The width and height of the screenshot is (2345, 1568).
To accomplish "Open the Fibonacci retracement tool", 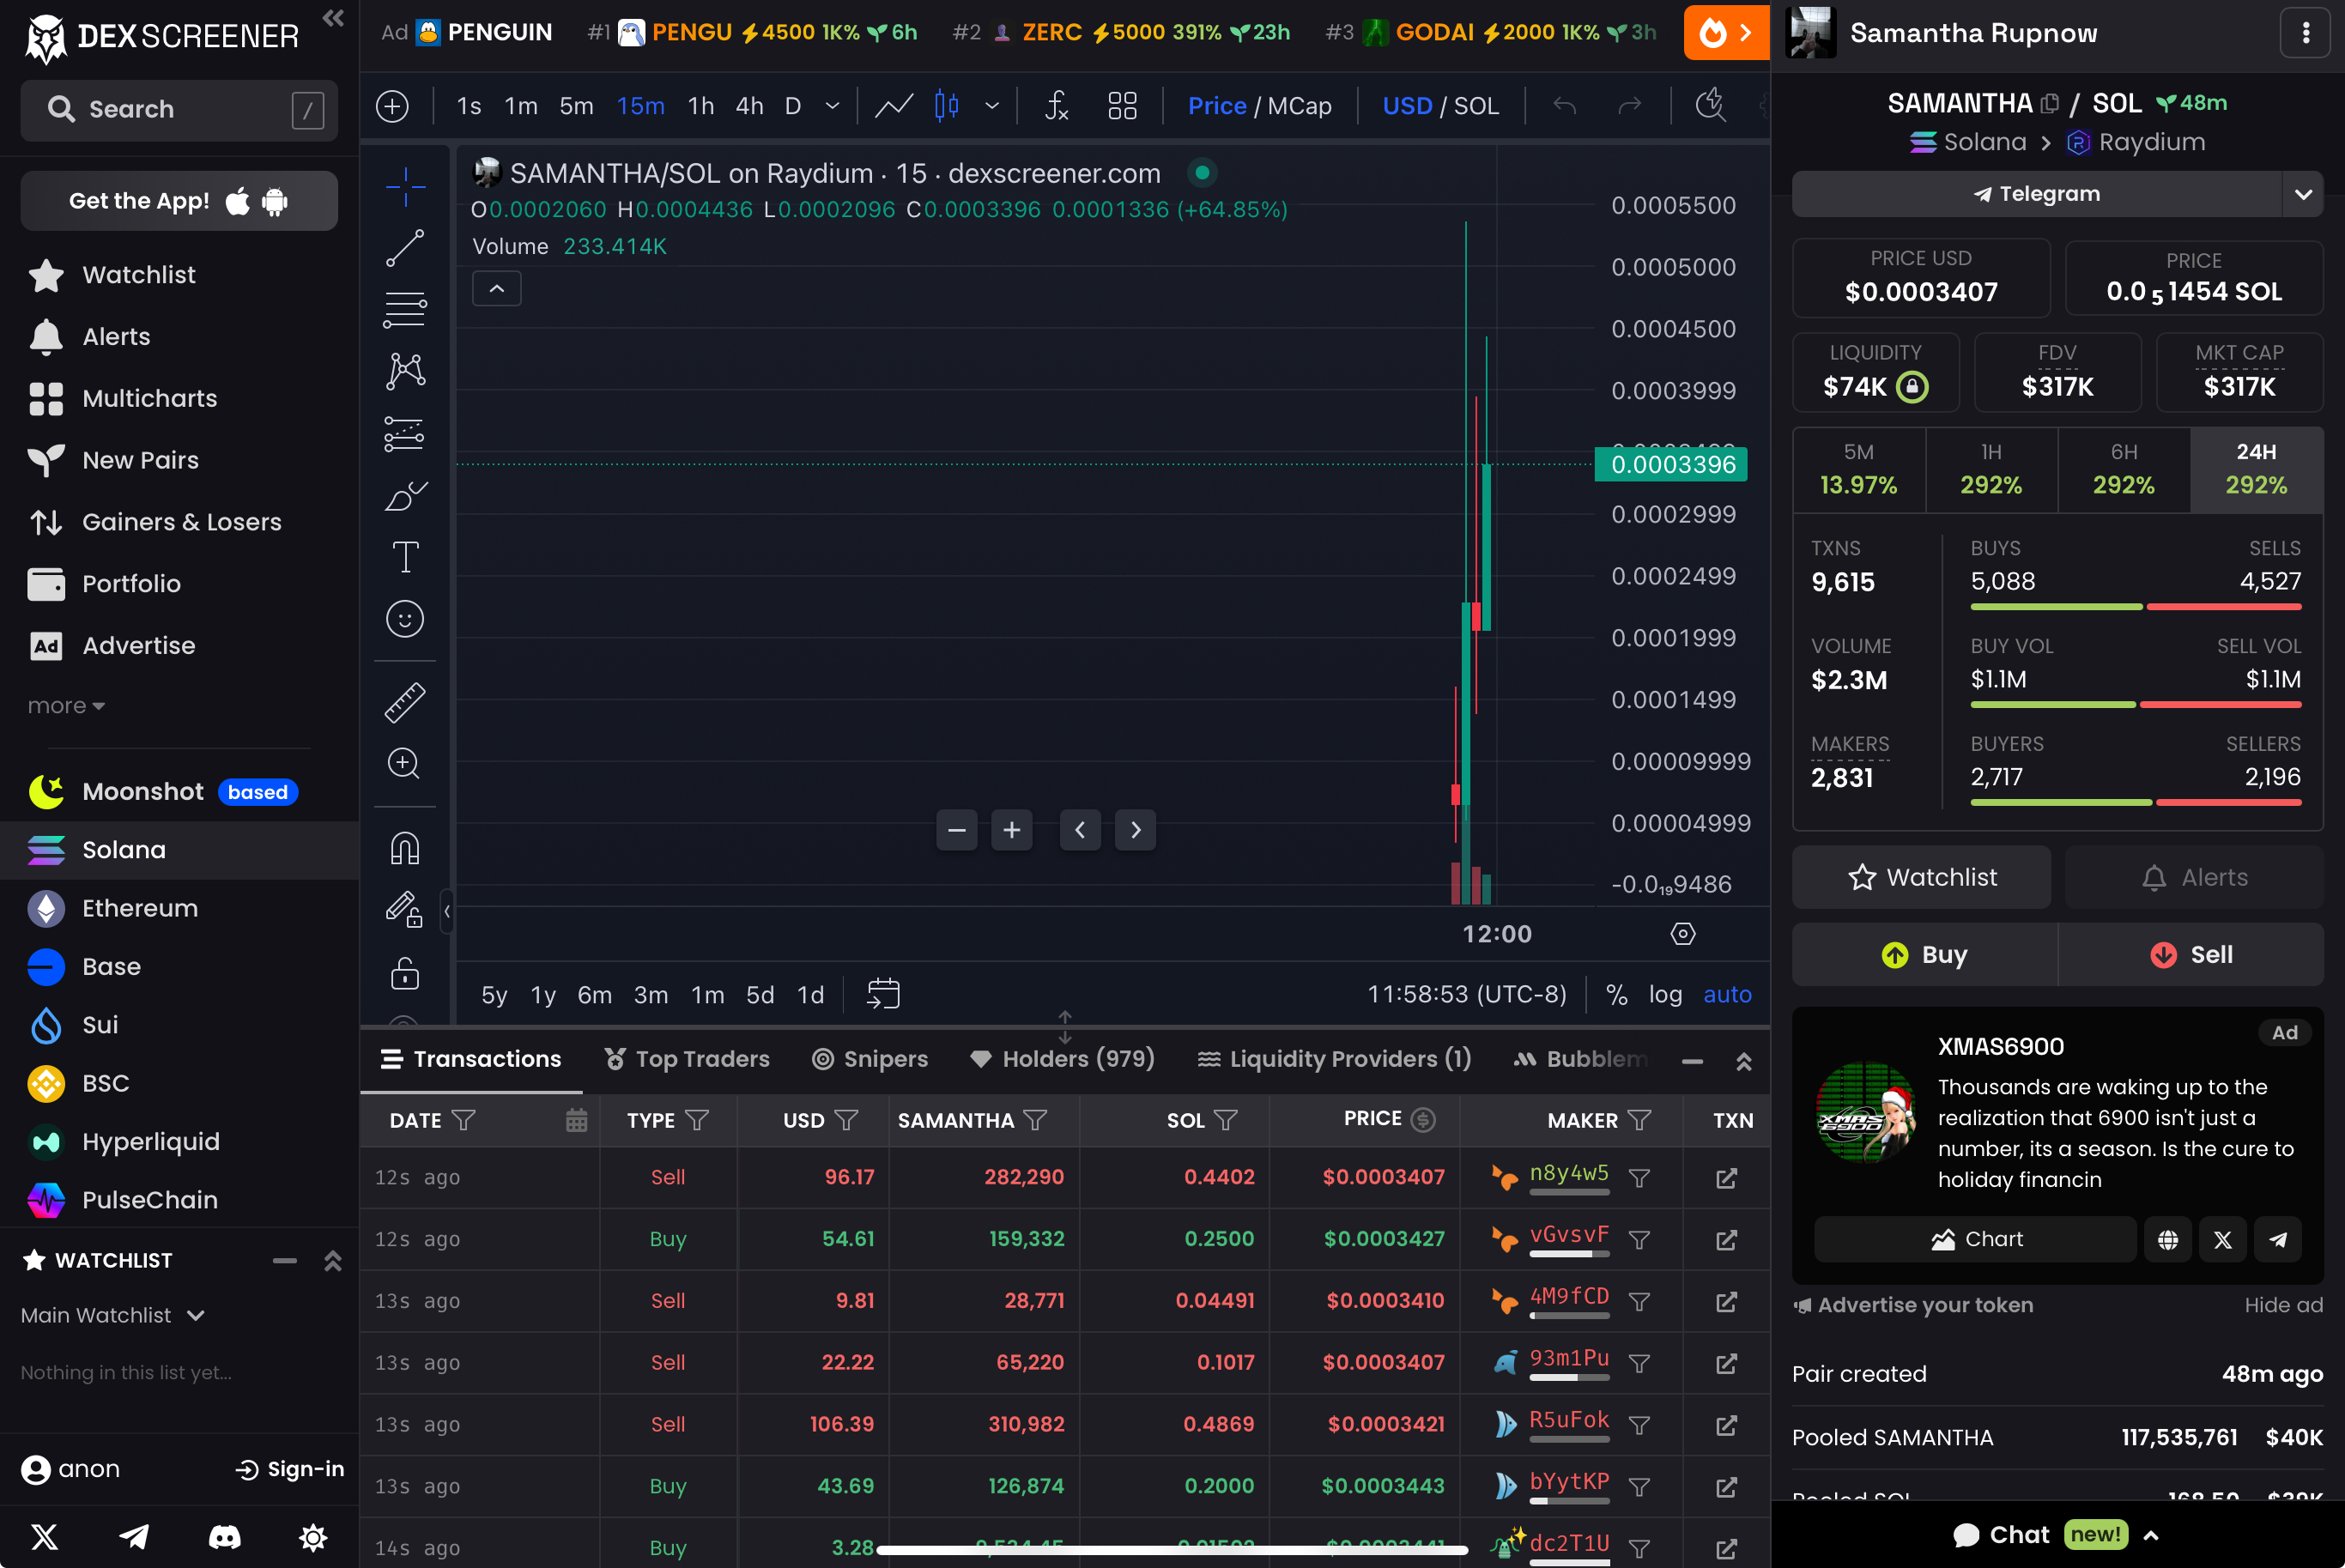I will pyautogui.click(x=405, y=310).
